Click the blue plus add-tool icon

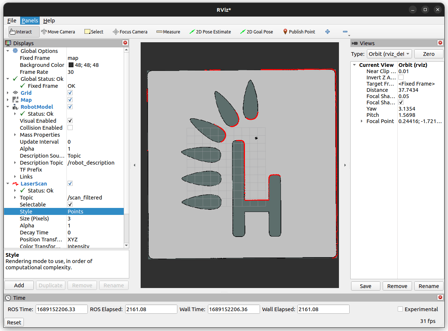tap(328, 32)
